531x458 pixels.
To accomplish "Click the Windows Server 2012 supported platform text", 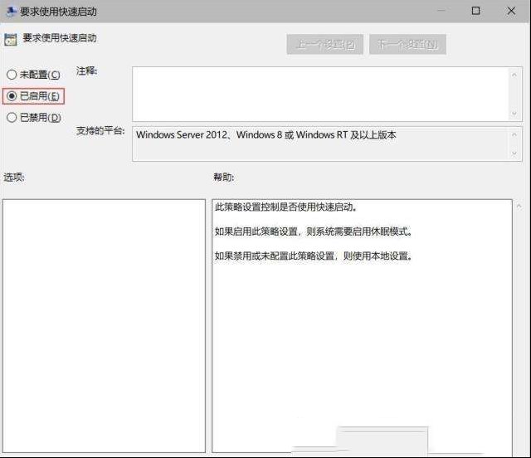I will pyautogui.click(x=265, y=134).
